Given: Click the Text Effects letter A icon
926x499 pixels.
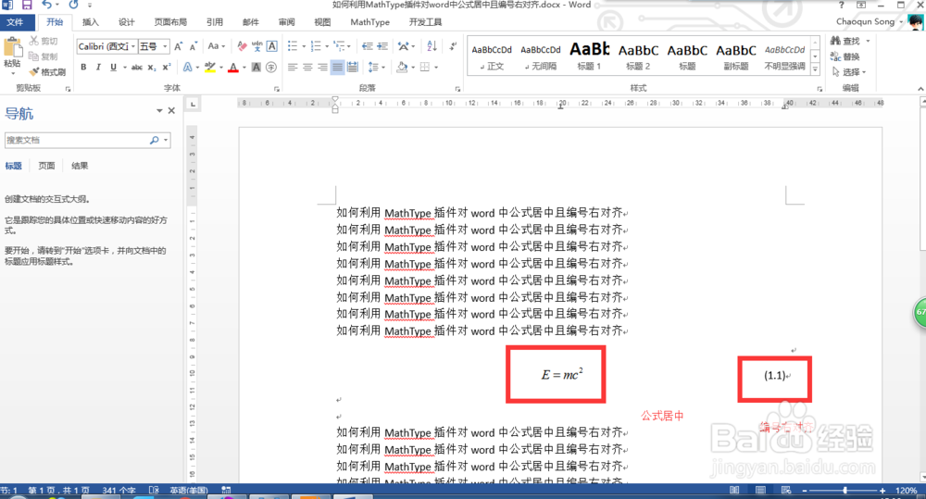Looking at the screenshot, I should (x=187, y=68).
